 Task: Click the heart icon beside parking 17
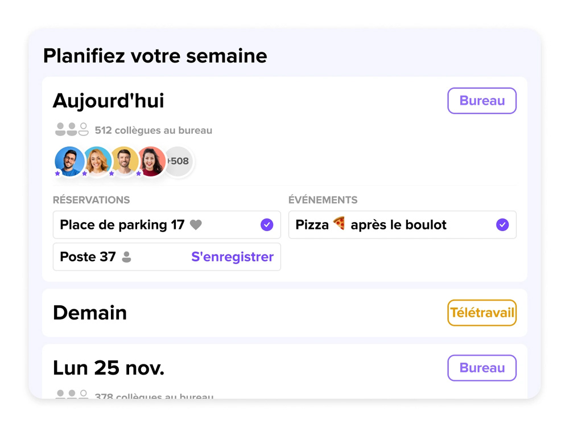[x=196, y=225]
